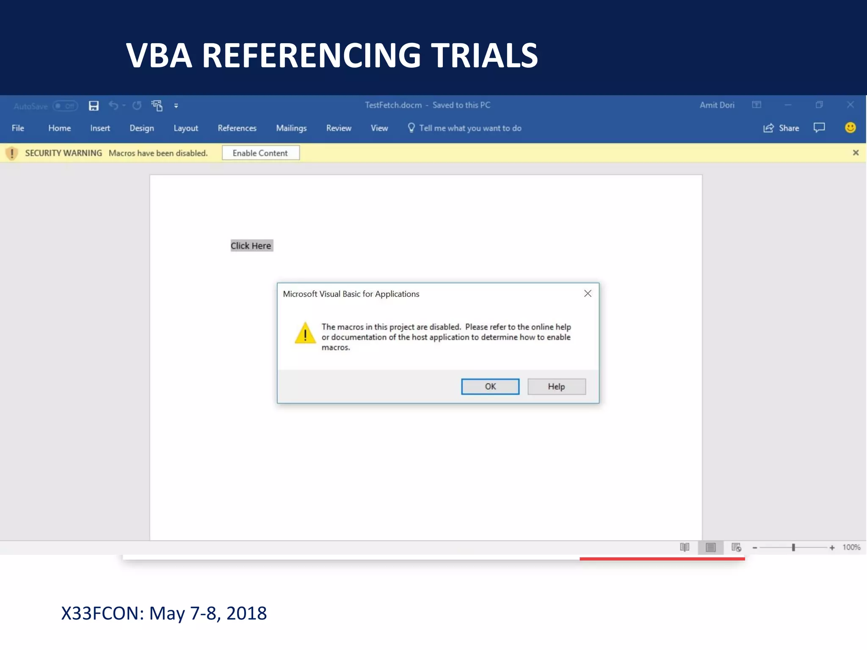Click the Share button
Viewport: 867px width, 650px height.
pyautogui.click(x=781, y=128)
